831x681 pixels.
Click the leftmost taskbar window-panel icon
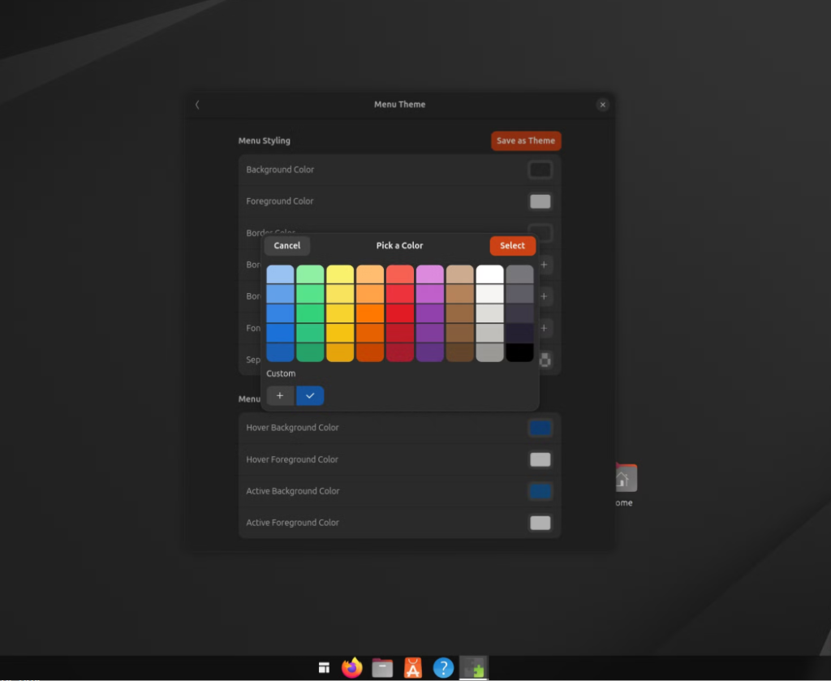coord(324,668)
